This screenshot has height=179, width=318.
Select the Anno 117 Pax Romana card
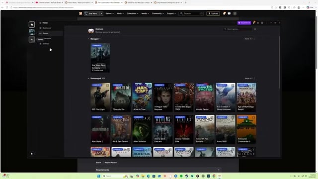coord(205,129)
